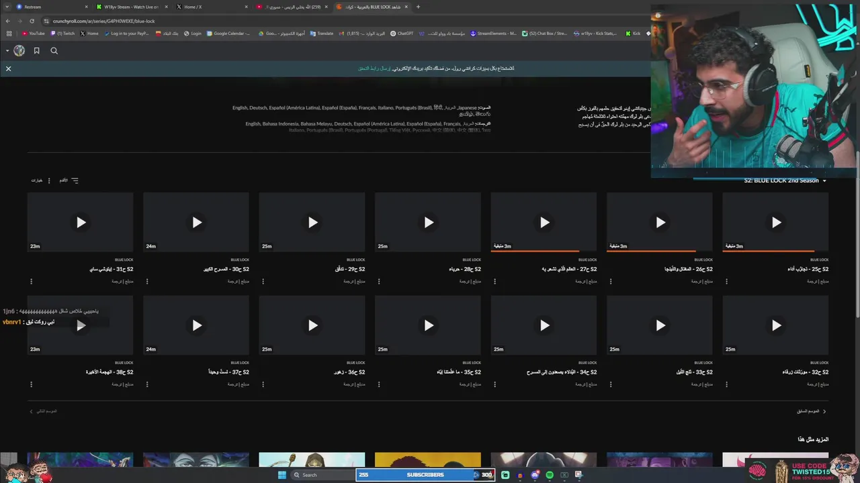The width and height of the screenshot is (860, 483).
Task: Open three-dot menu for episode S2 E32
Action: 726,384
